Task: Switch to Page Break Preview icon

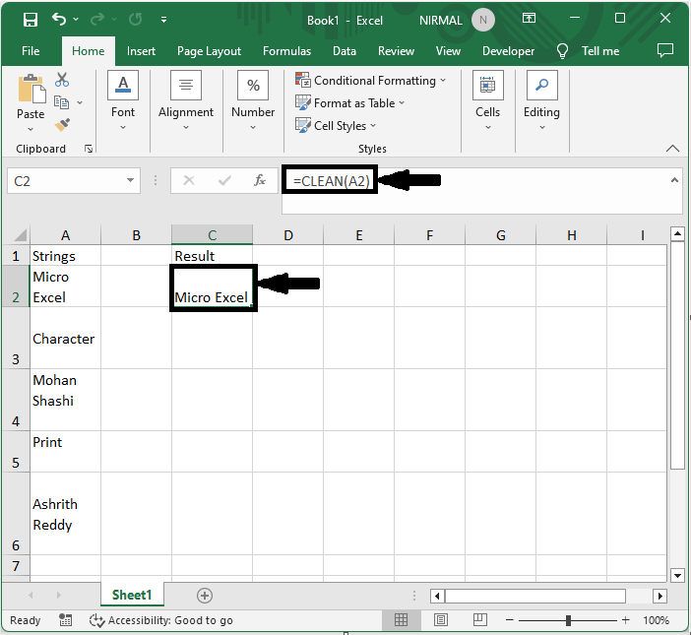Action: [480, 620]
